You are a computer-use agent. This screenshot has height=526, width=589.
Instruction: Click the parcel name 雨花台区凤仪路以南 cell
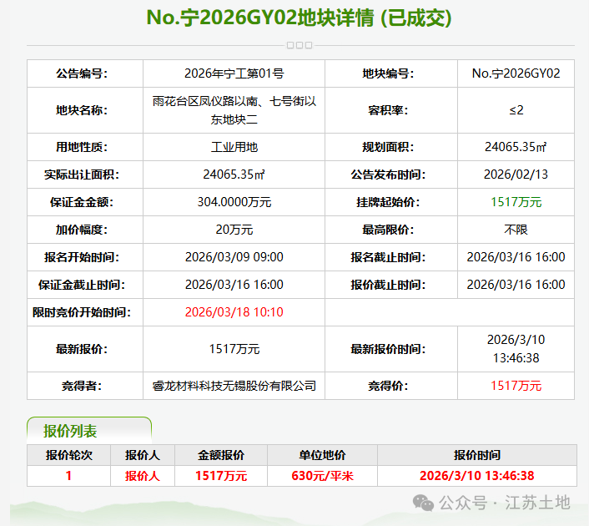(234, 110)
